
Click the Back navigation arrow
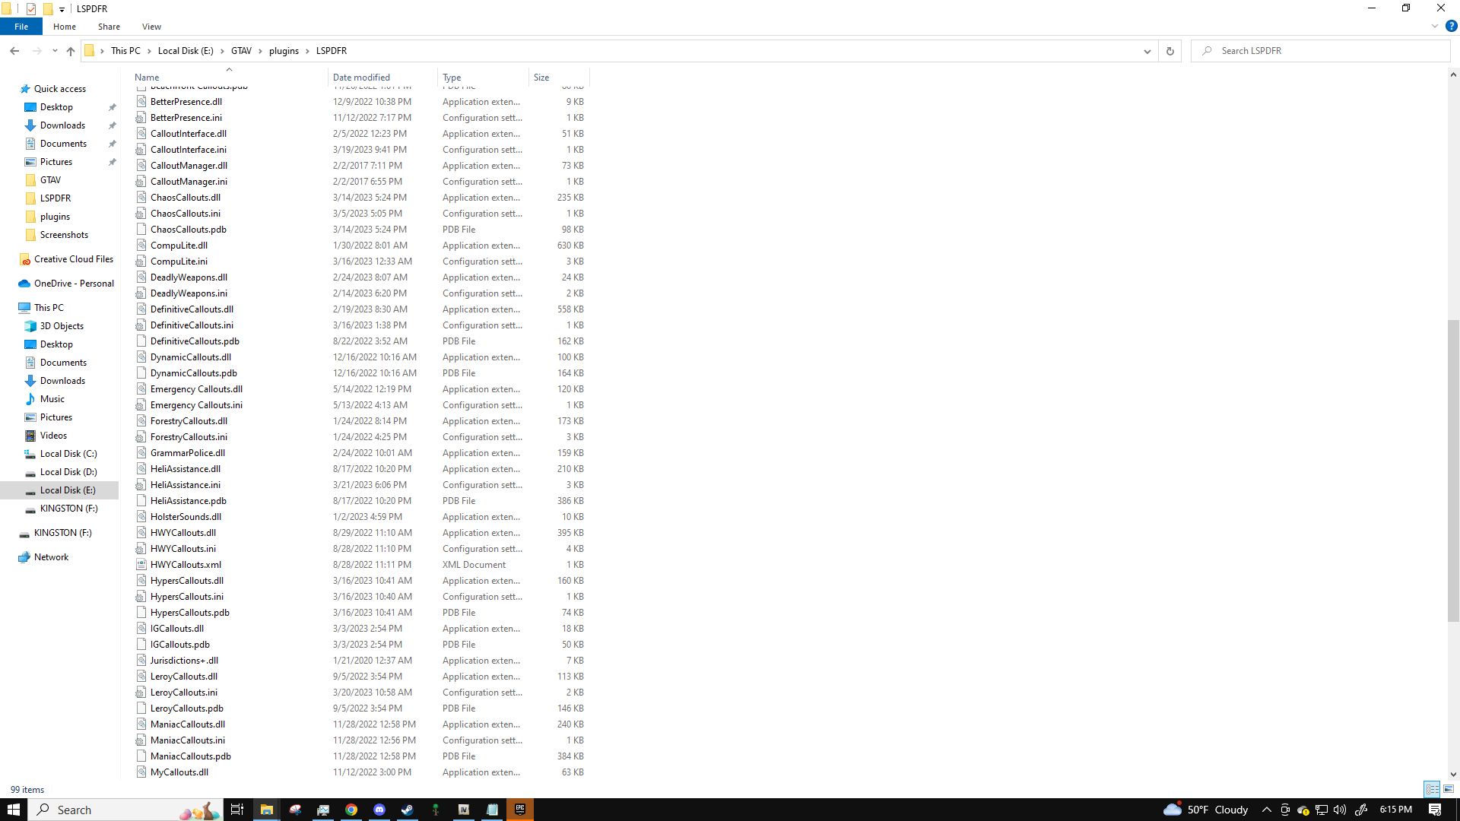pyautogui.click(x=14, y=51)
